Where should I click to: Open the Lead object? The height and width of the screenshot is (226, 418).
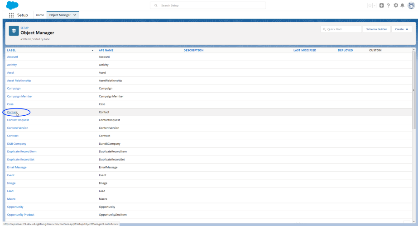[10, 191]
